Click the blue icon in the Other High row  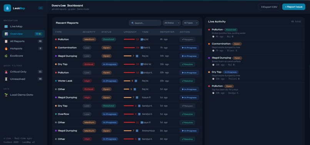(x=139, y=139)
